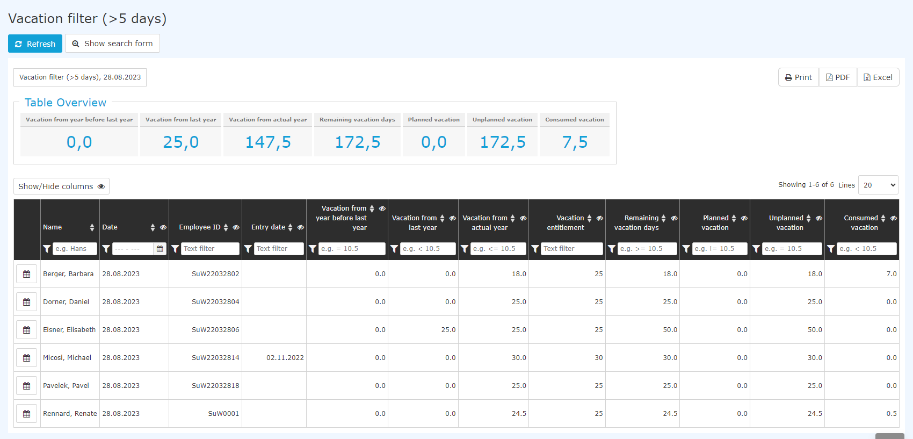Click filter funnel for Consumed vacation column

[x=831, y=249]
